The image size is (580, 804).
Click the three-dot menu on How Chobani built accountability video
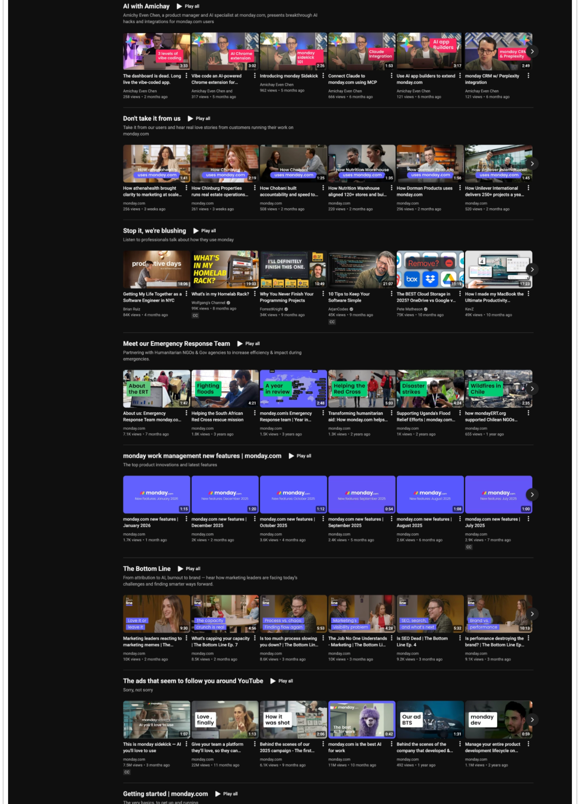322,188
